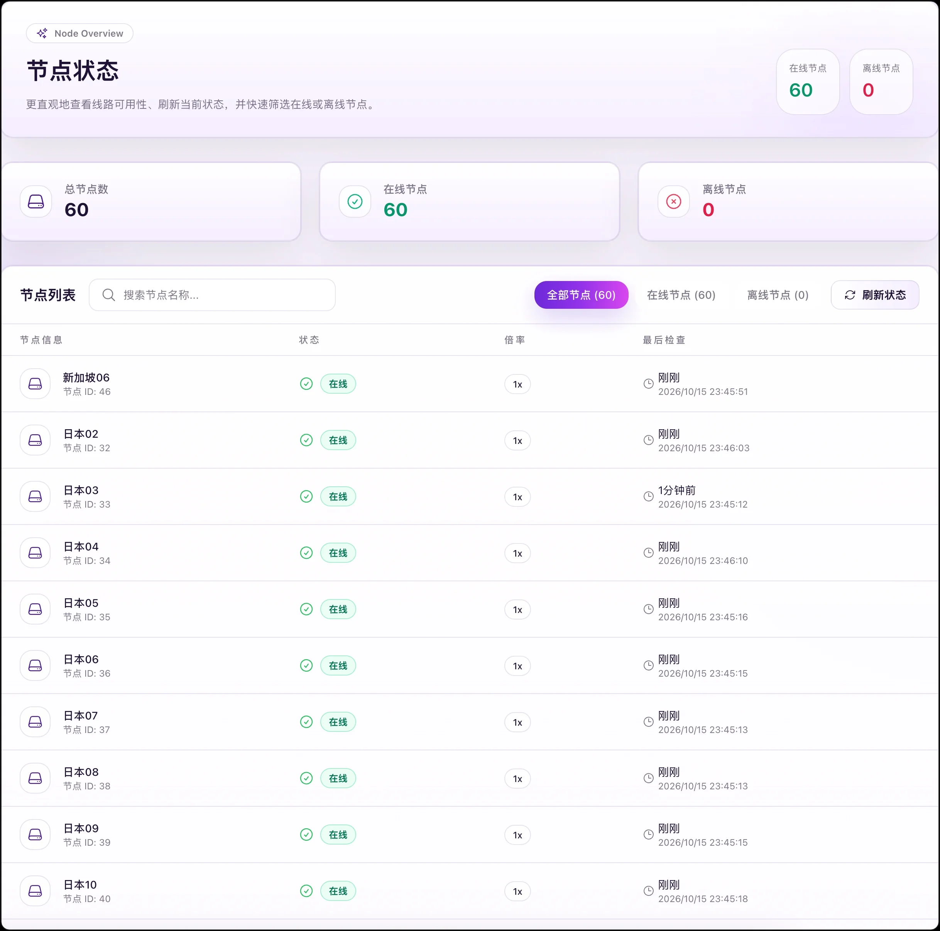The image size is (940, 931).
Task: Click the server icon for 日本06
Action: click(x=35, y=666)
